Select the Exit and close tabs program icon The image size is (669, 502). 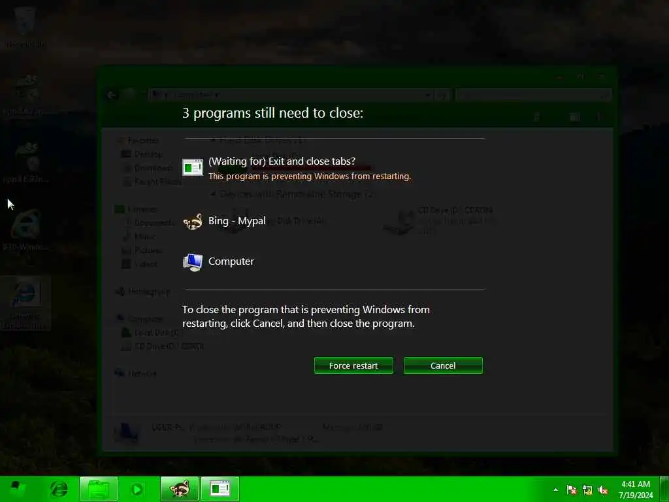coord(193,167)
